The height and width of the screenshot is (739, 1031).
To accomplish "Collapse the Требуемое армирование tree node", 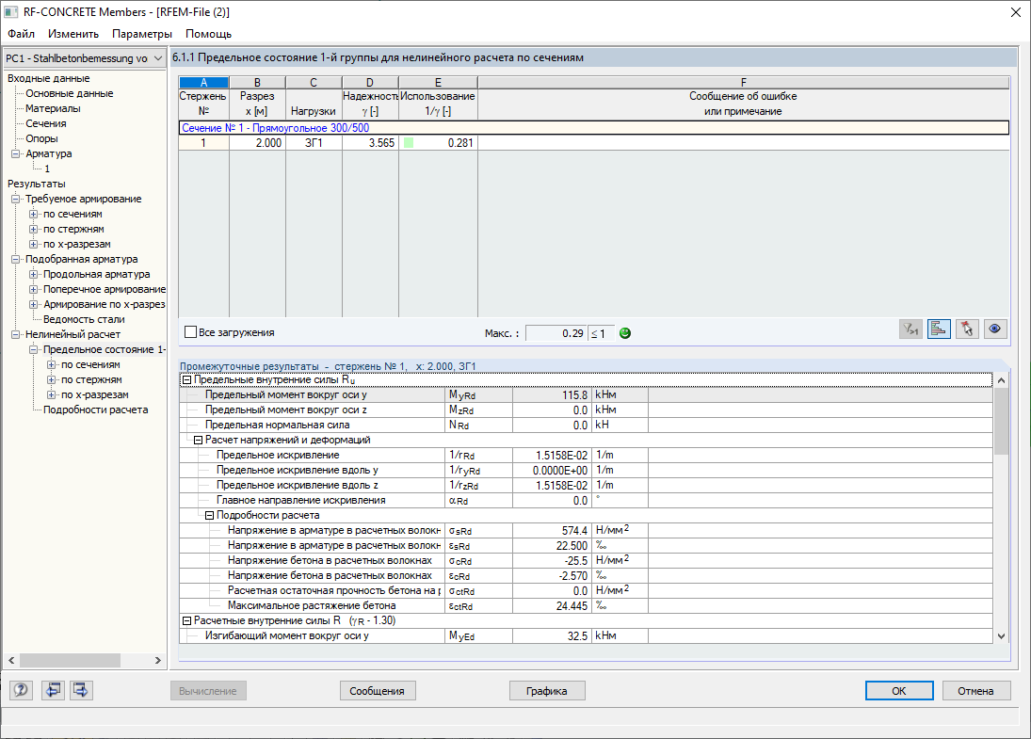I will 16,200.
